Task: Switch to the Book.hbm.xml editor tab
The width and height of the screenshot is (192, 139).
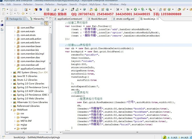Action: click(x=99, y=19)
